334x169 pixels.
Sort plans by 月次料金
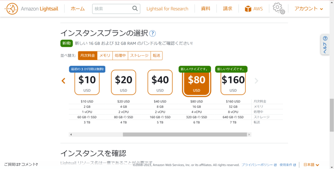tap(88, 56)
